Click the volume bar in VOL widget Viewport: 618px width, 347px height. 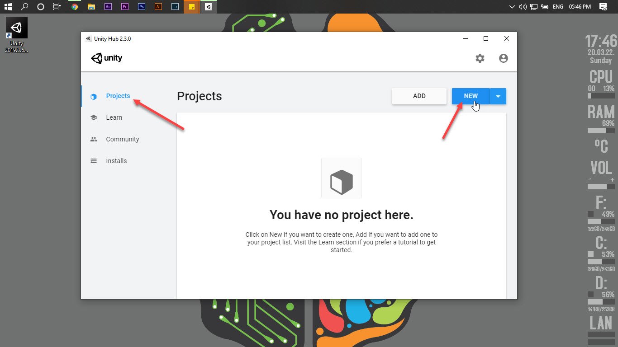pos(601,187)
